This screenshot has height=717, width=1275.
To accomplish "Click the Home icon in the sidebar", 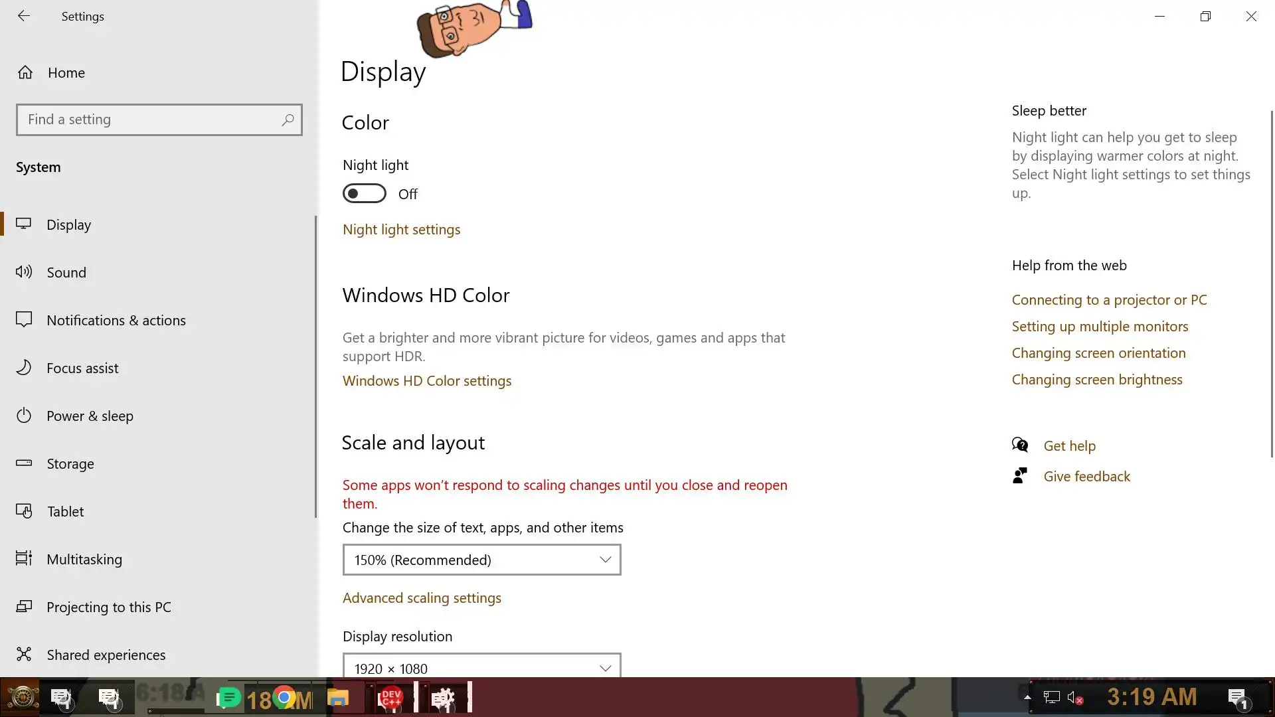I will tap(25, 72).
